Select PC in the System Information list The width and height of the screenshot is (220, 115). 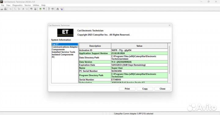(53, 57)
